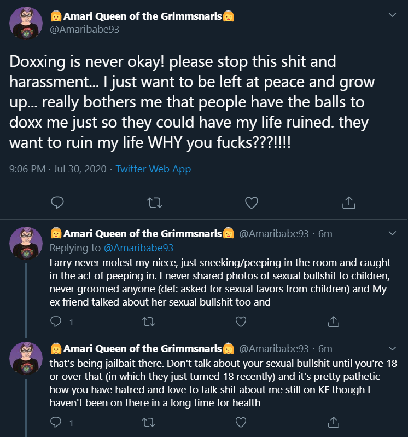This screenshot has height=437, width=408.
Task: Share the second reply tweet
Action: click(334, 423)
